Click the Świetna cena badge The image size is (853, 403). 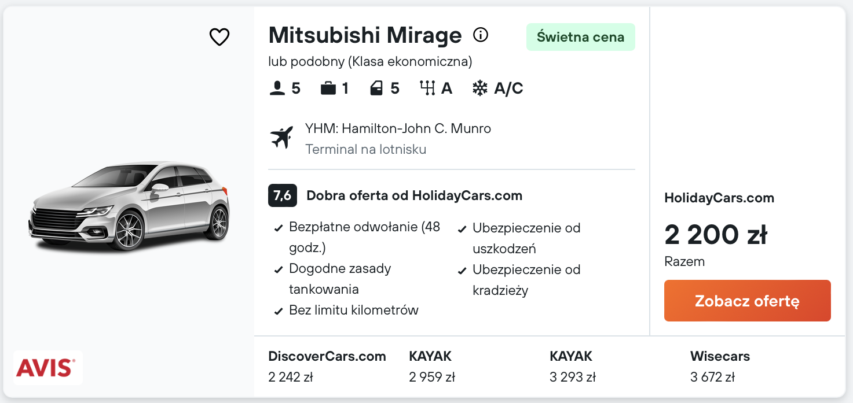coord(580,37)
